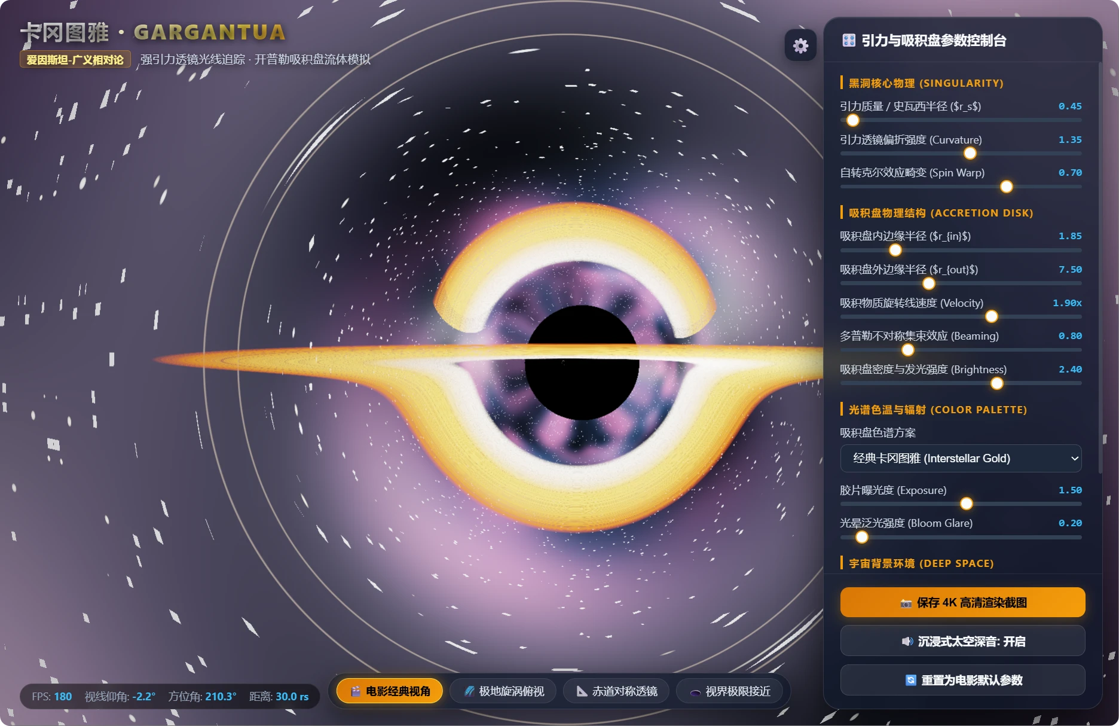Screen dimensions: 1119x726
Task: Click the 7.50 outer radius value
Action: click(x=1070, y=270)
